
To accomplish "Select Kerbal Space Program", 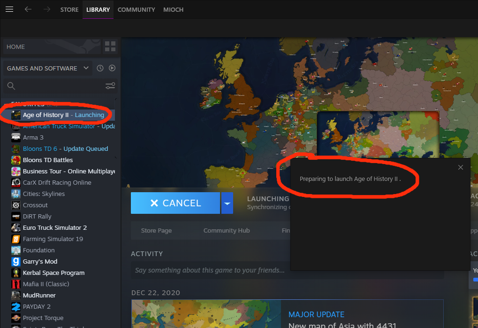I will [53, 273].
